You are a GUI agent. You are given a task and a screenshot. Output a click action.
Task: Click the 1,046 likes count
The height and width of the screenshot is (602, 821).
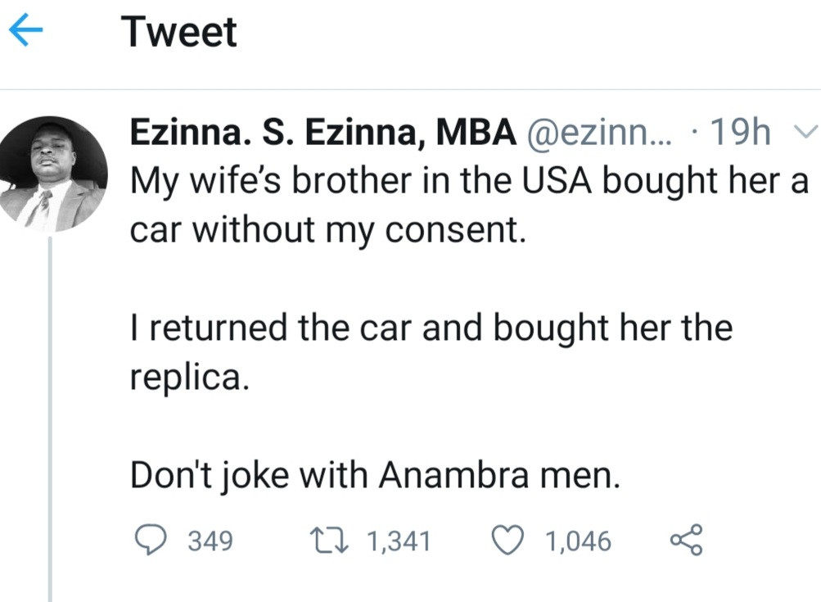[x=578, y=541]
